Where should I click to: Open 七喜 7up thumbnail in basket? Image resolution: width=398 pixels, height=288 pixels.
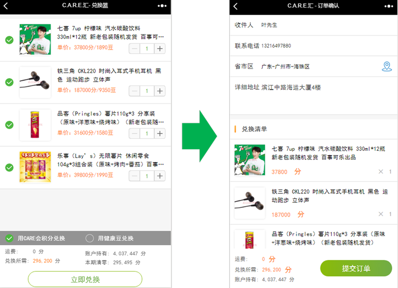pos(35,40)
